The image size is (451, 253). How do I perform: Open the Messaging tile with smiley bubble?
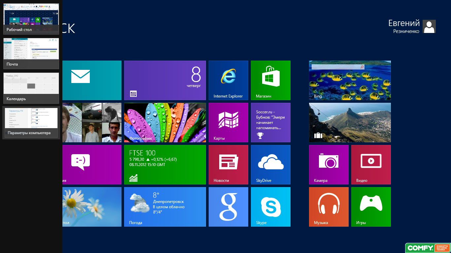click(x=92, y=165)
